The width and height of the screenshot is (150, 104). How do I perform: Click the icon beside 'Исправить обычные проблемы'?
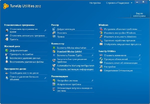click(101, 29)
